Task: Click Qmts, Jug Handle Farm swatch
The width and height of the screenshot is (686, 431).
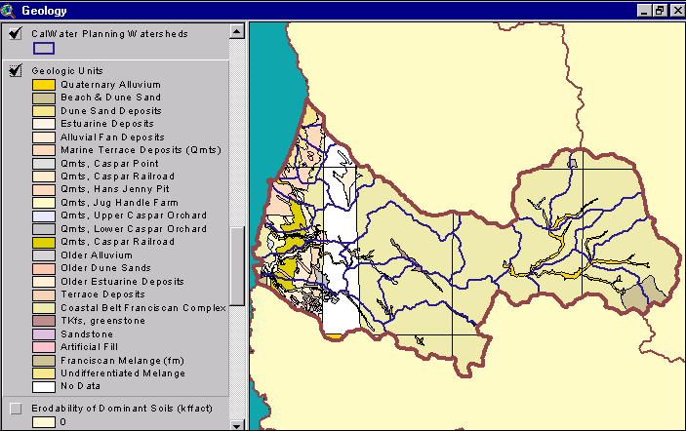Action: (44, 203)
